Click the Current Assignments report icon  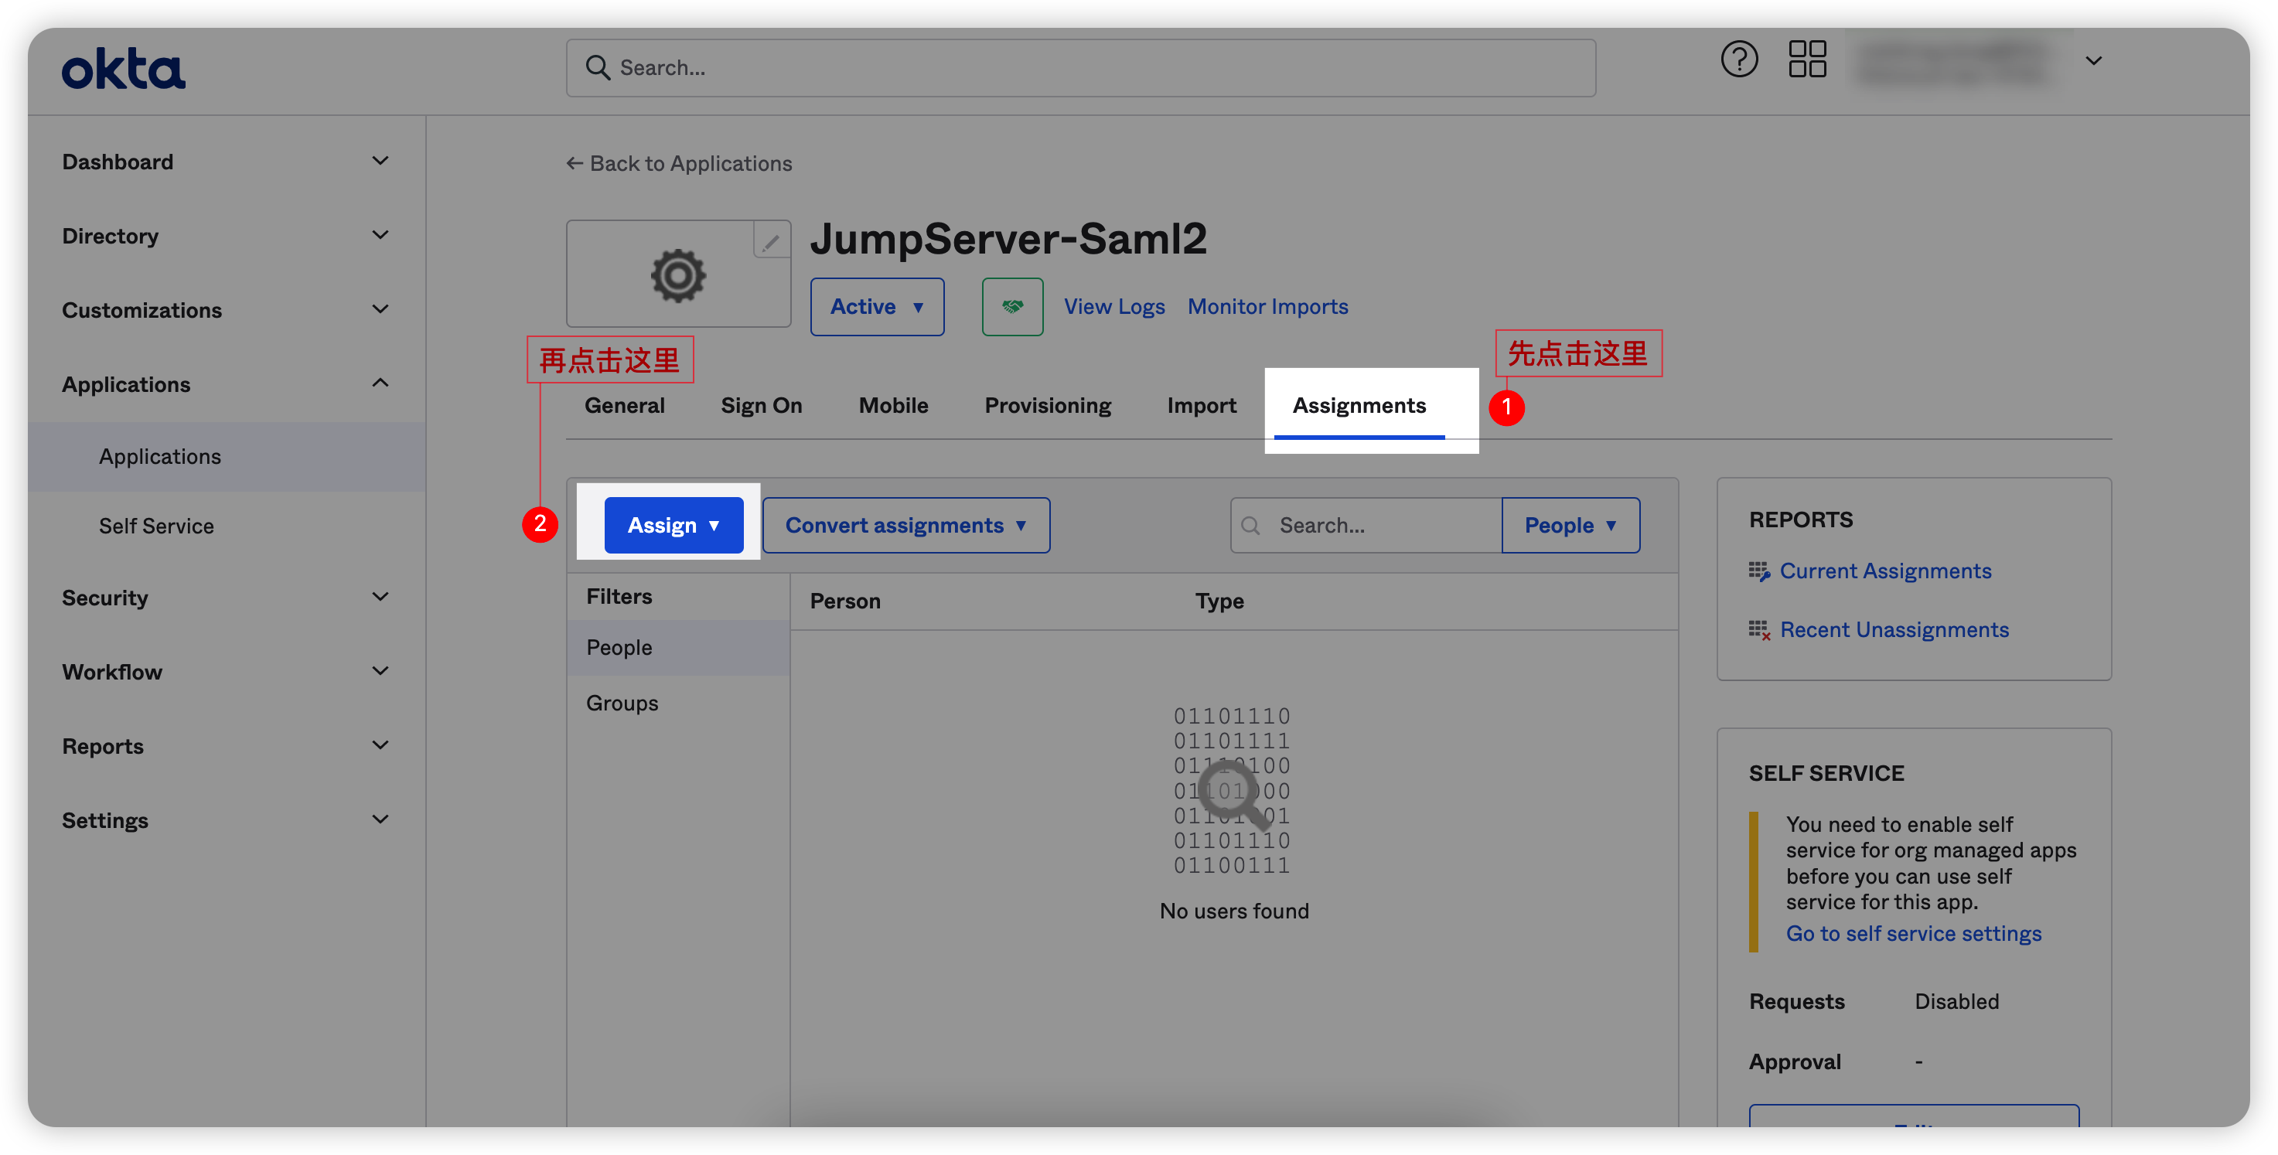[x=1758, y=571]
